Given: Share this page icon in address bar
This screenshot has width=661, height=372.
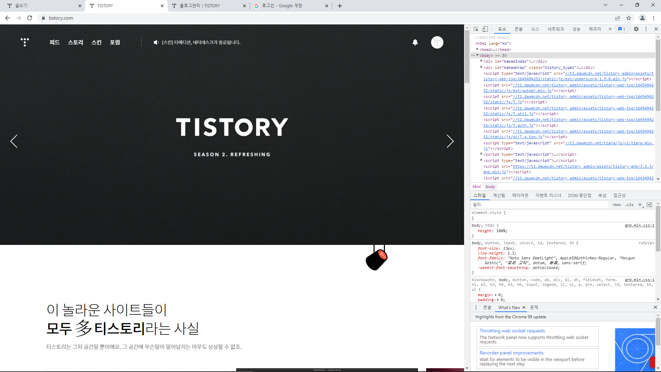Looking at the screenshot, I should [618, 18].
